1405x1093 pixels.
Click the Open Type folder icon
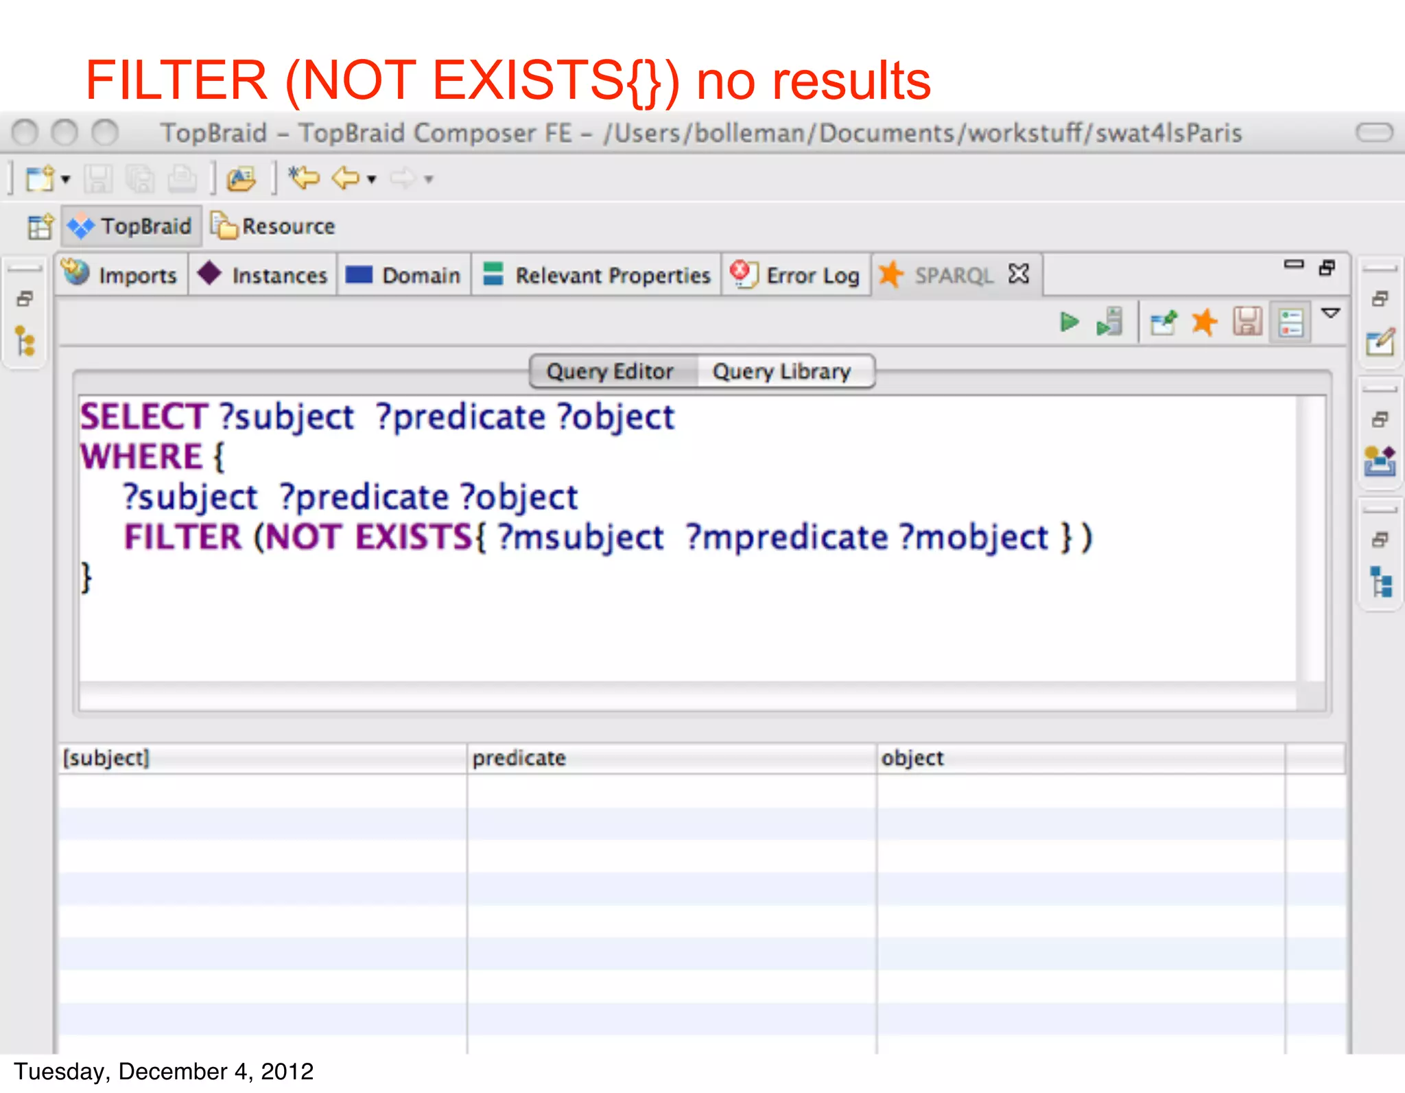tap(241, 179)
